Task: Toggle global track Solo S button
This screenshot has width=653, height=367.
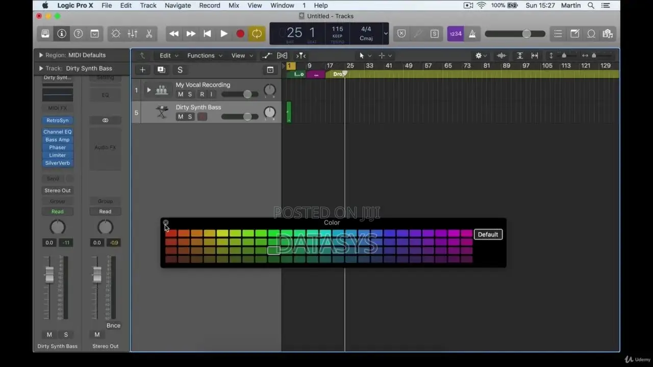Action: (x=180, y=70)
